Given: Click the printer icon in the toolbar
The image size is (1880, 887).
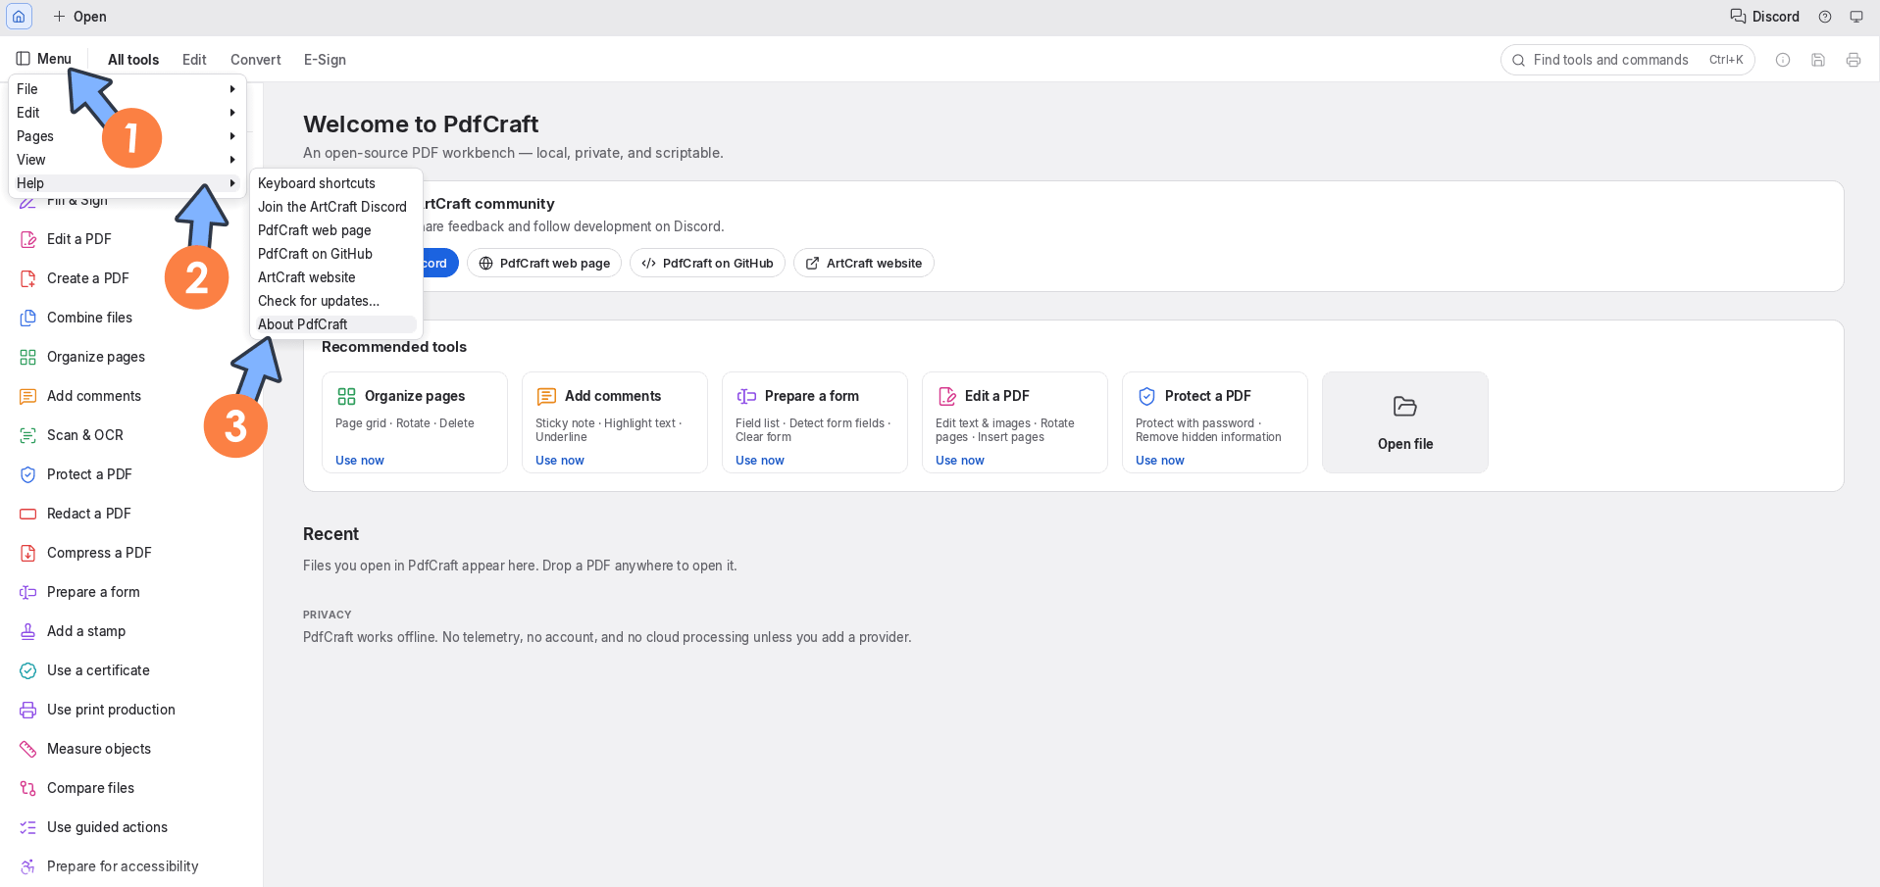Looking at the screenshot, I should [x=1854, y=60].
